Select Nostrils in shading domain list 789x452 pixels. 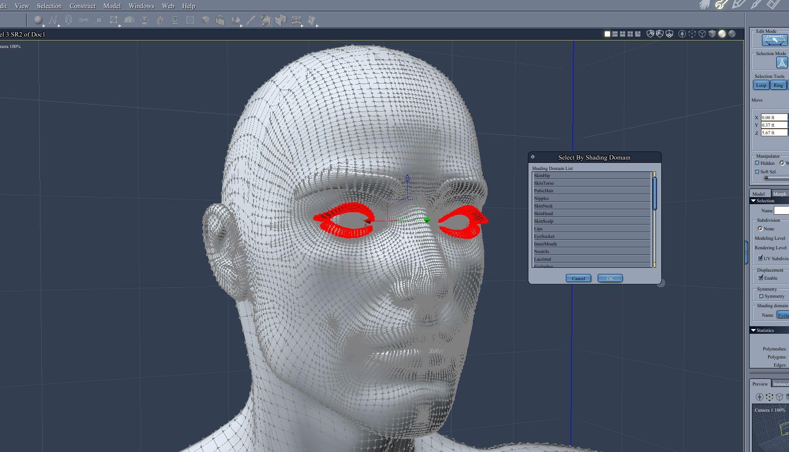592,252
